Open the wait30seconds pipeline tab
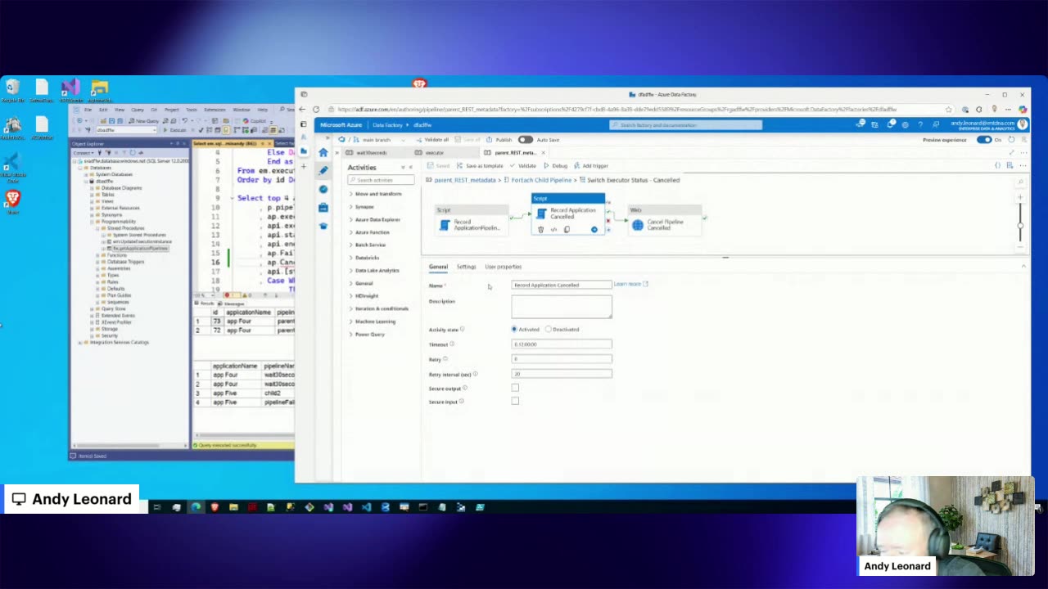Image resolution: width=1048 pixels, height=589 pixels. (371, 153)
